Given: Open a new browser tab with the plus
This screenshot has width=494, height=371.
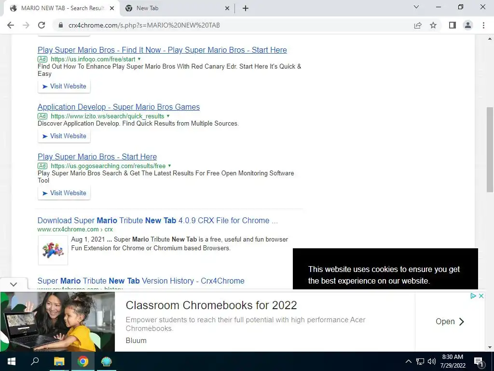Looking at the screenshot, I should (246, 9).
